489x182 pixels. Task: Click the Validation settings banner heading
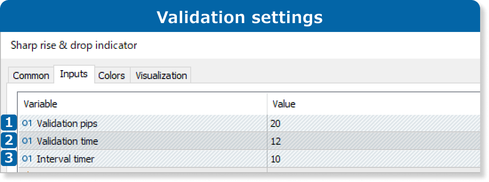click(240, 17)
